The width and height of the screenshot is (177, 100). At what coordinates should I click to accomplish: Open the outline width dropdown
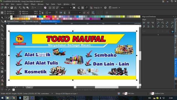click(x=80, y=12)
